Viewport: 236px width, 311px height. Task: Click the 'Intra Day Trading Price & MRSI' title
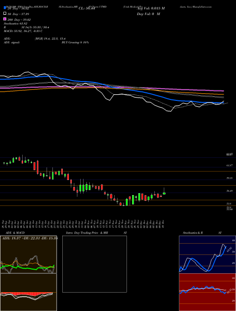pos(96,233)
